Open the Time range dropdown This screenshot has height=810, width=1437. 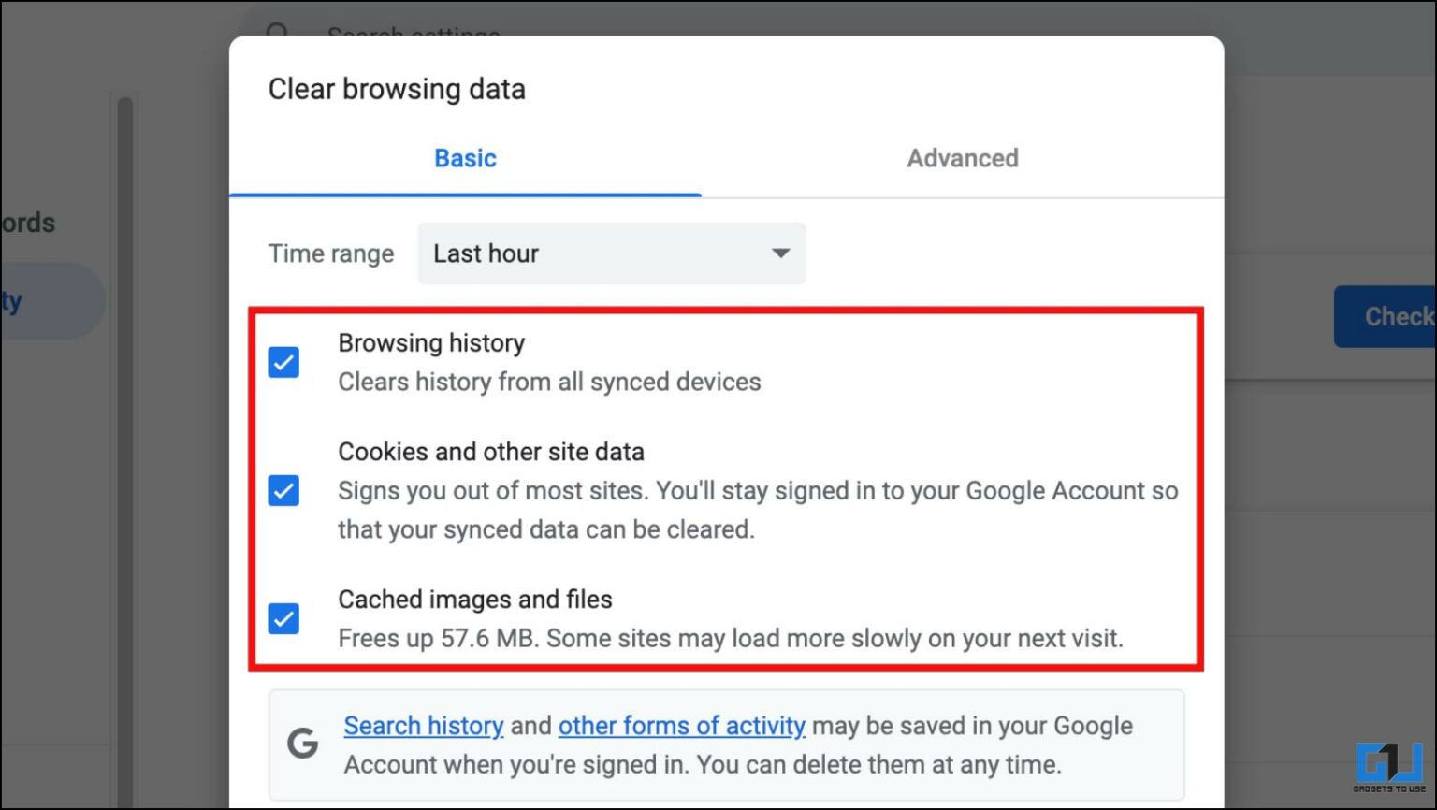click(611, 253)
